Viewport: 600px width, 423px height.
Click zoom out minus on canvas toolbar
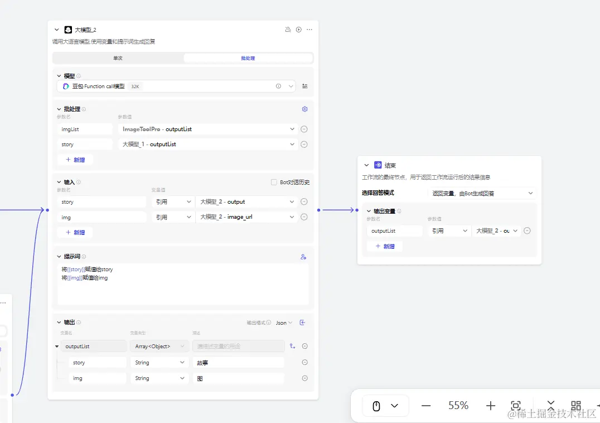click(426, 406)
